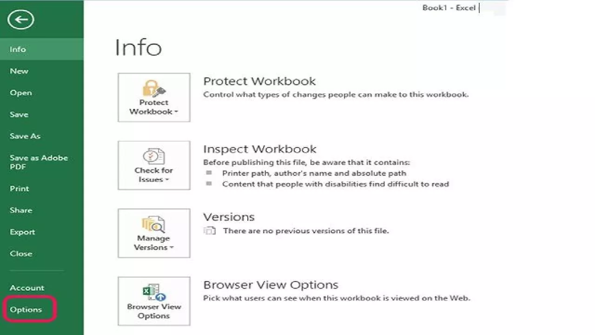Viewport: 595px width, 335px height.
Task: Click the Check for Issues document icon
Action: [x=154, y=157]
